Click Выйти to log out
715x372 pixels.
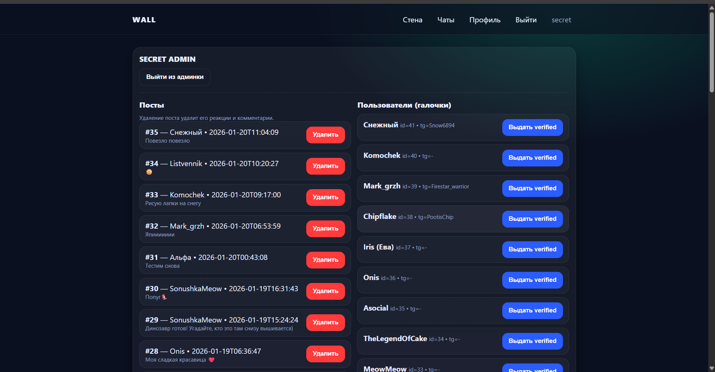pos(526,20)
